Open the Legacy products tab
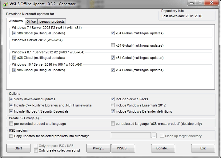Viewport: 221px width, 158px height. tap(52, 21)
